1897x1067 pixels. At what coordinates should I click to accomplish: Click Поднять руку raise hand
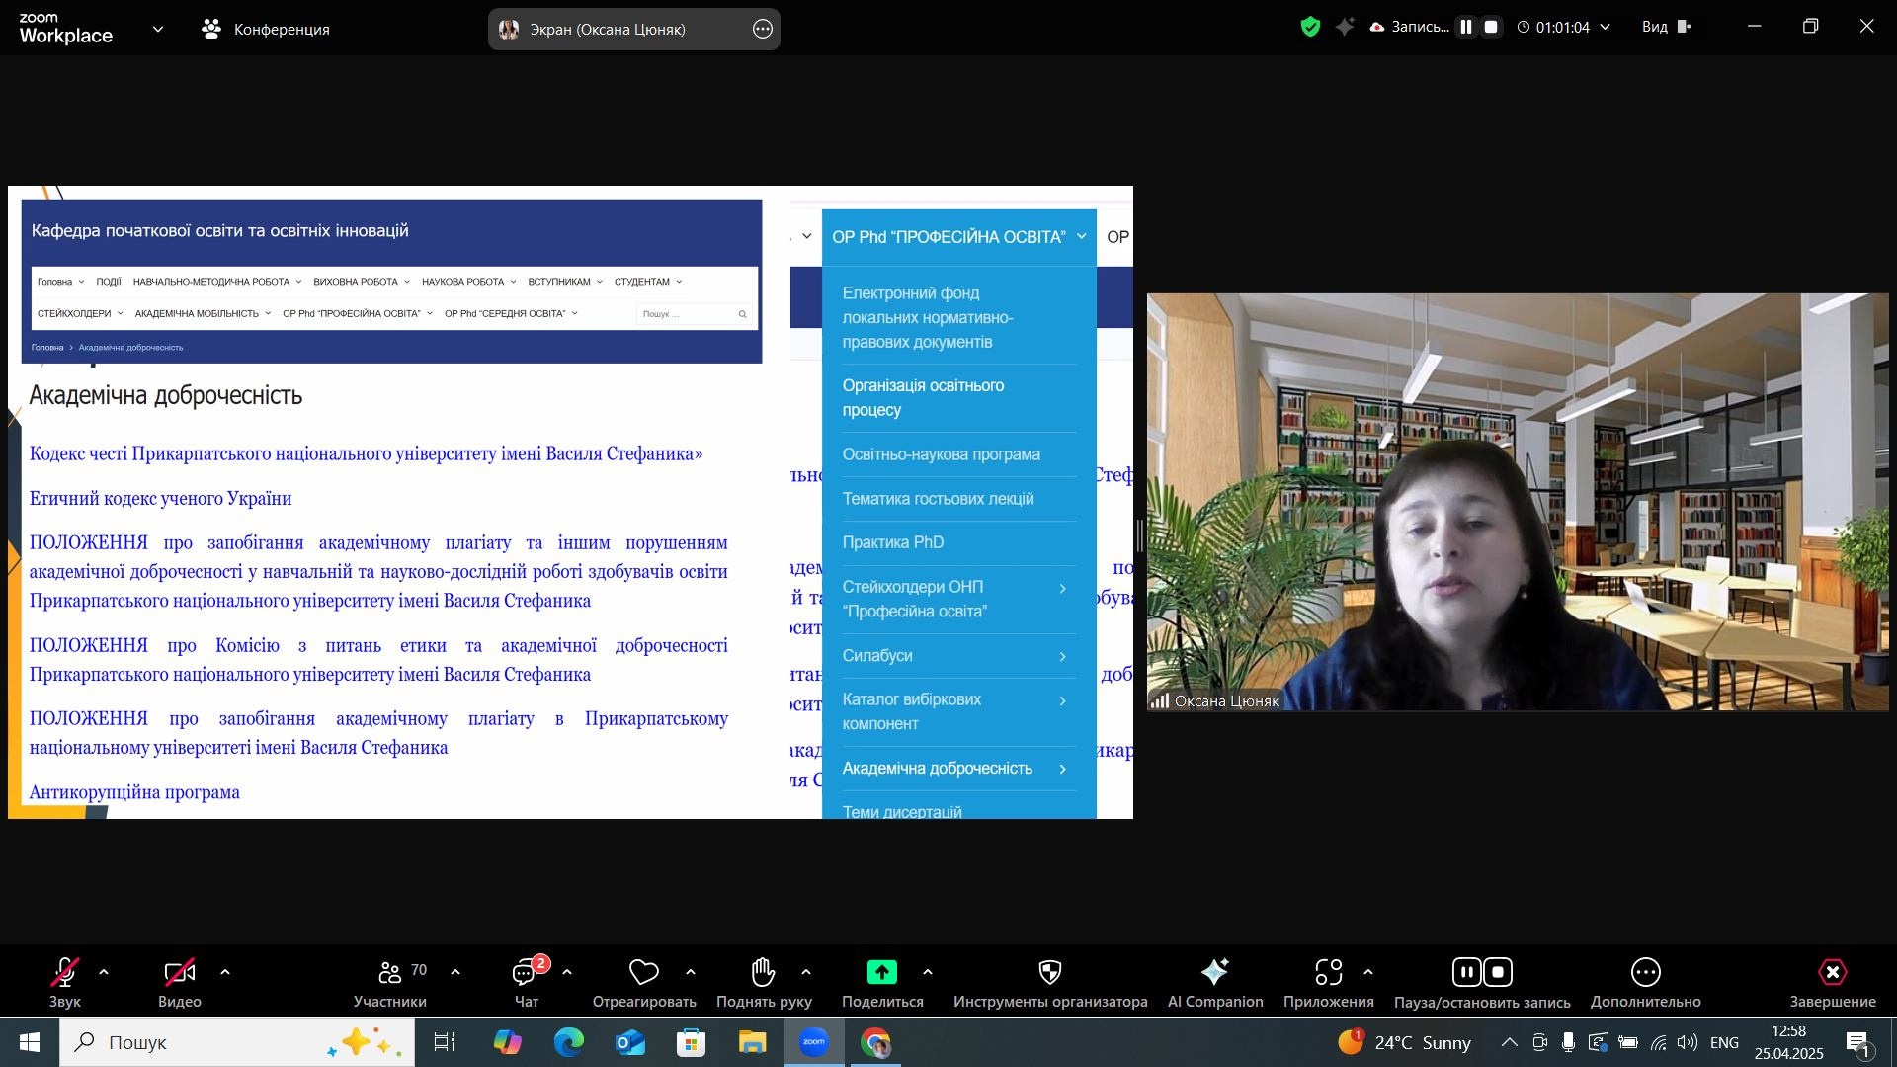[764, 983]
